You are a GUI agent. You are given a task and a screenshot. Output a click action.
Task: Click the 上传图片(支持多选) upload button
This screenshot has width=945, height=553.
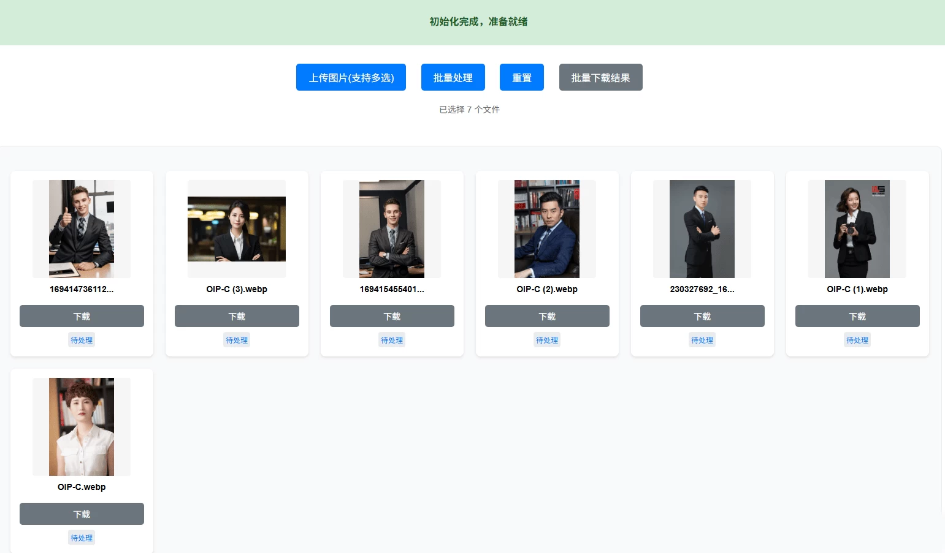[x=351, y=77]
